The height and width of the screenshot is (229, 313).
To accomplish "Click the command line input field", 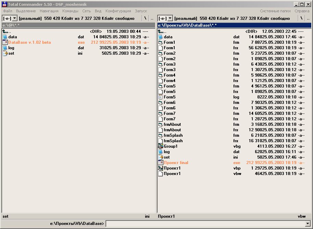I will coord(205,224).
